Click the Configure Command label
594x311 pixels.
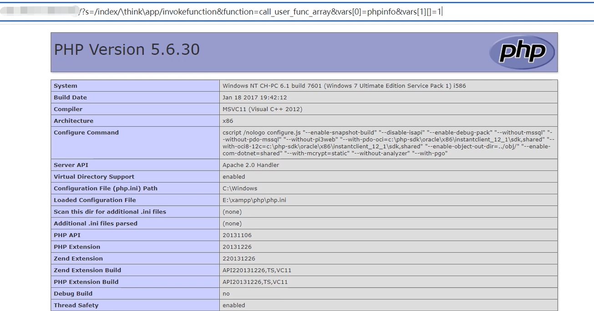(x=86, y=133)
